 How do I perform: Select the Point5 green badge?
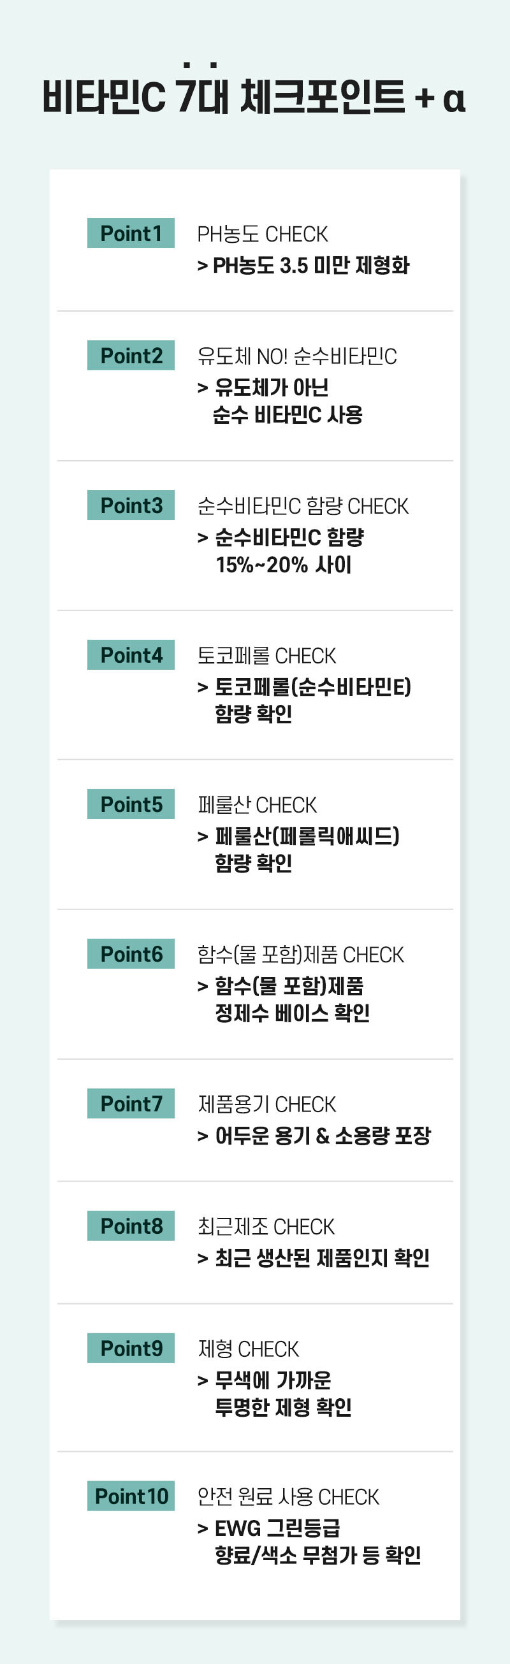(131, 804)
